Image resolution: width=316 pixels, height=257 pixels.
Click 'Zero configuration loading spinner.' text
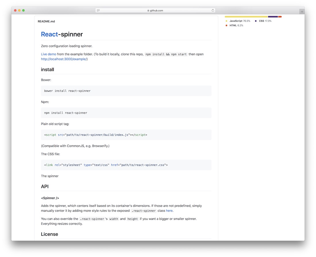pyautogui.click(x=67, y=46)
